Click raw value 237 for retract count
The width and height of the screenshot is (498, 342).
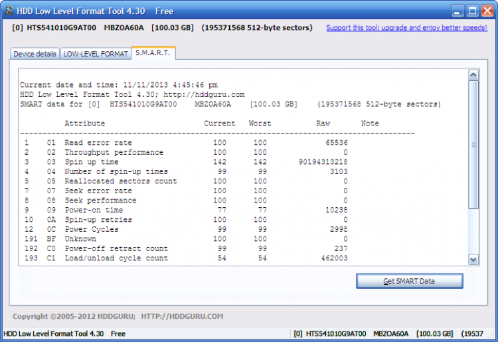tap(341, 248)
